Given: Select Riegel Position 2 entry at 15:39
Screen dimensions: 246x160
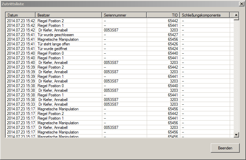Looking at the screenshot, I should [51, 67].
